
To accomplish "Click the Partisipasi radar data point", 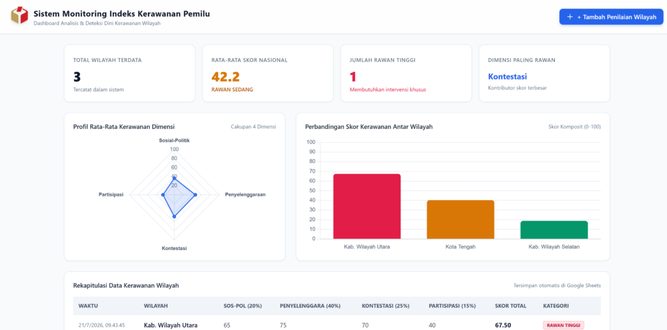I will click(163, 194).
